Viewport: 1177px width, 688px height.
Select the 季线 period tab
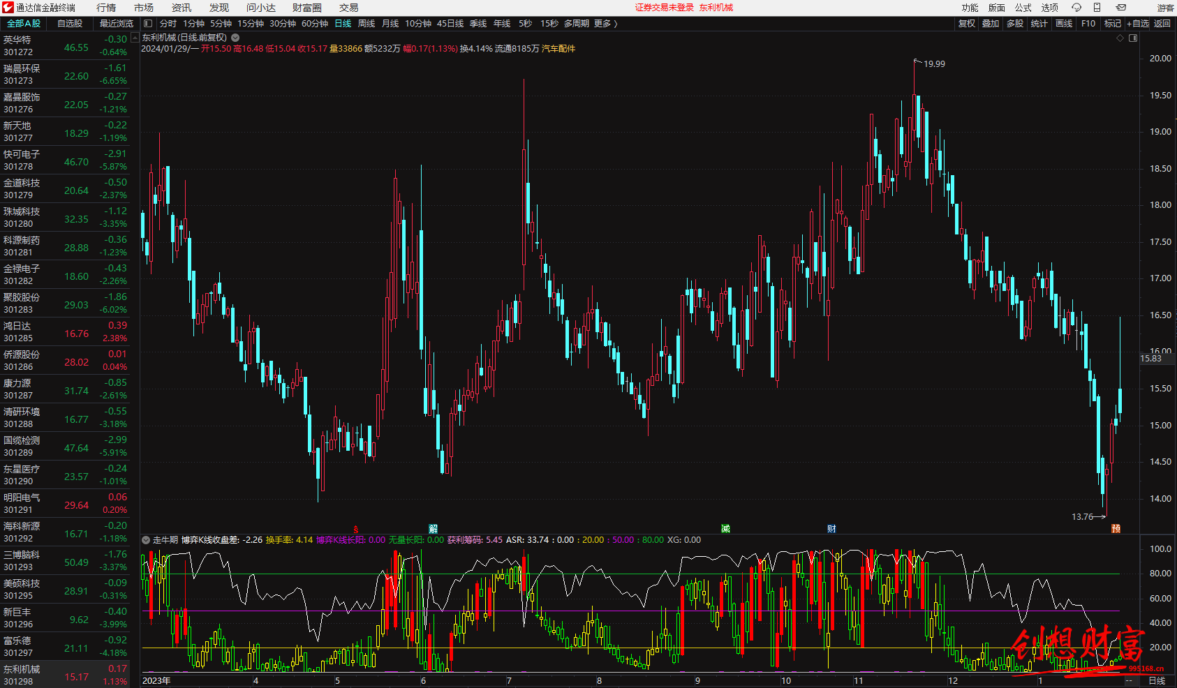(x=478, y=24)
